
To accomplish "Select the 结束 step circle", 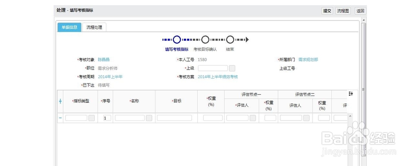I will click(230, 39).
